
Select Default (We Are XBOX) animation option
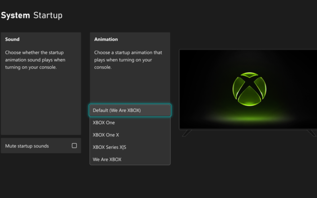coord(130,110)
